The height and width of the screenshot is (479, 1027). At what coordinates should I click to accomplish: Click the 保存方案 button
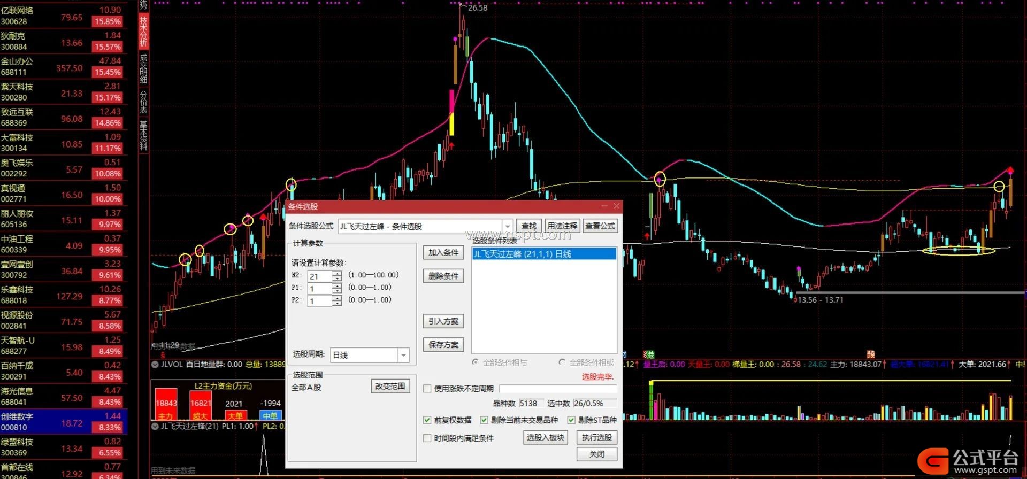(x=443, y=345)
